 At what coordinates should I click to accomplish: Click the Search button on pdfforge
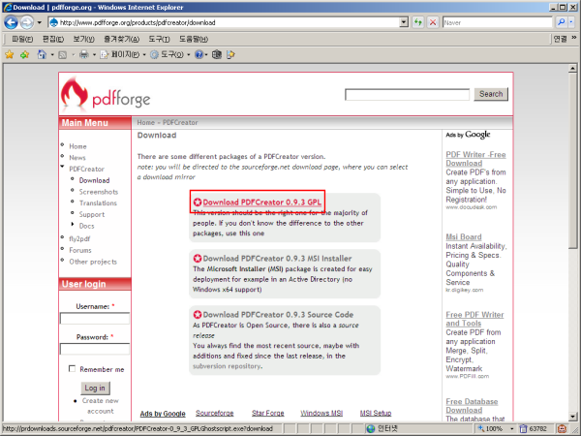click(491, 94)
